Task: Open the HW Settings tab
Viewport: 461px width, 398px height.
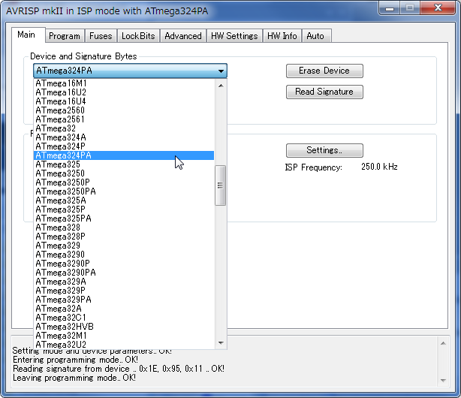Action: point(234,36)
